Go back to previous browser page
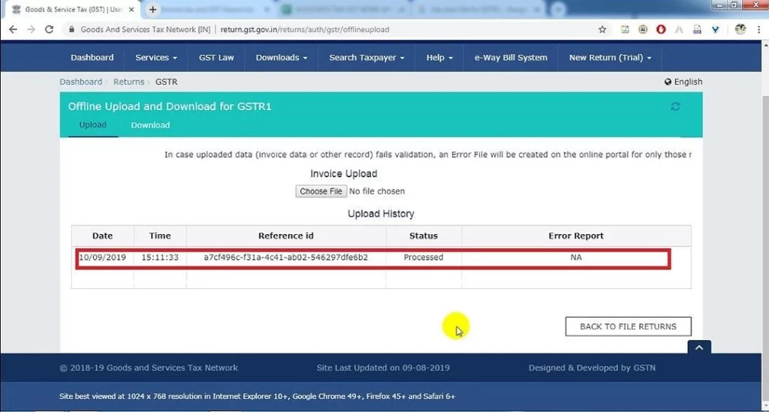The width and height of the screenshot is (769, 412). point(14,29)
